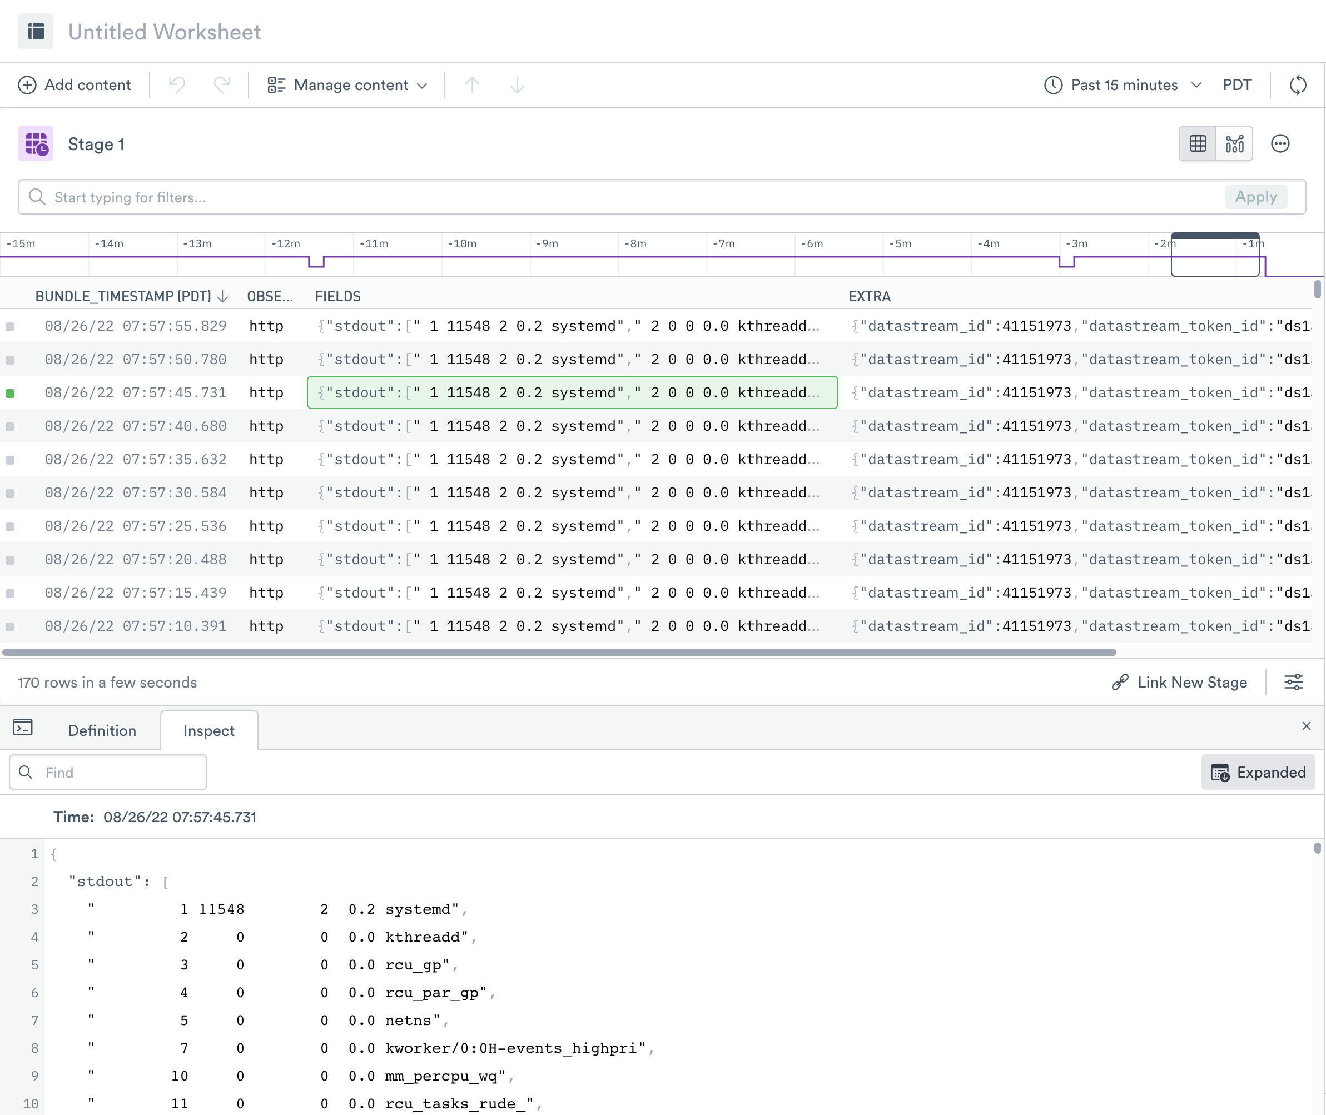This screenshot has height=1115, width=1326.
Task: Click Link New Stage
Action: coord(1179,682)
